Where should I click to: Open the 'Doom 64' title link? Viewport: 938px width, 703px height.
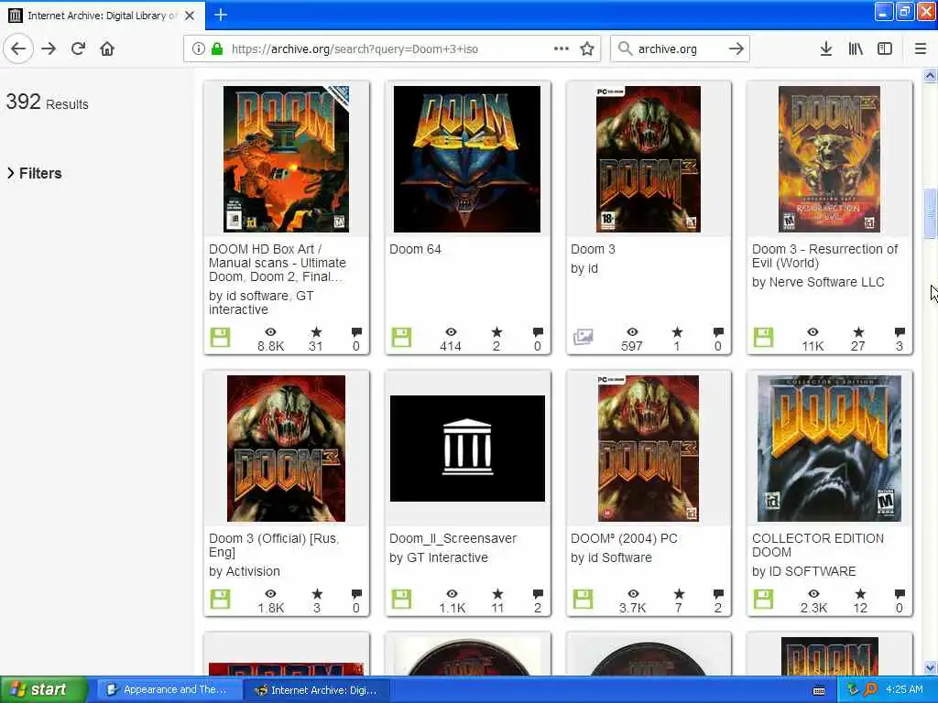click(415, 249)
